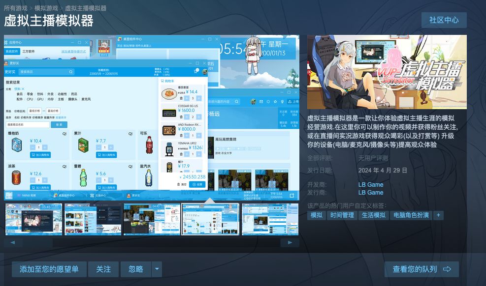Ignore the game with 忽略 button
The height and width of the screenshot is (286, 486).
[x=136, y=269]
